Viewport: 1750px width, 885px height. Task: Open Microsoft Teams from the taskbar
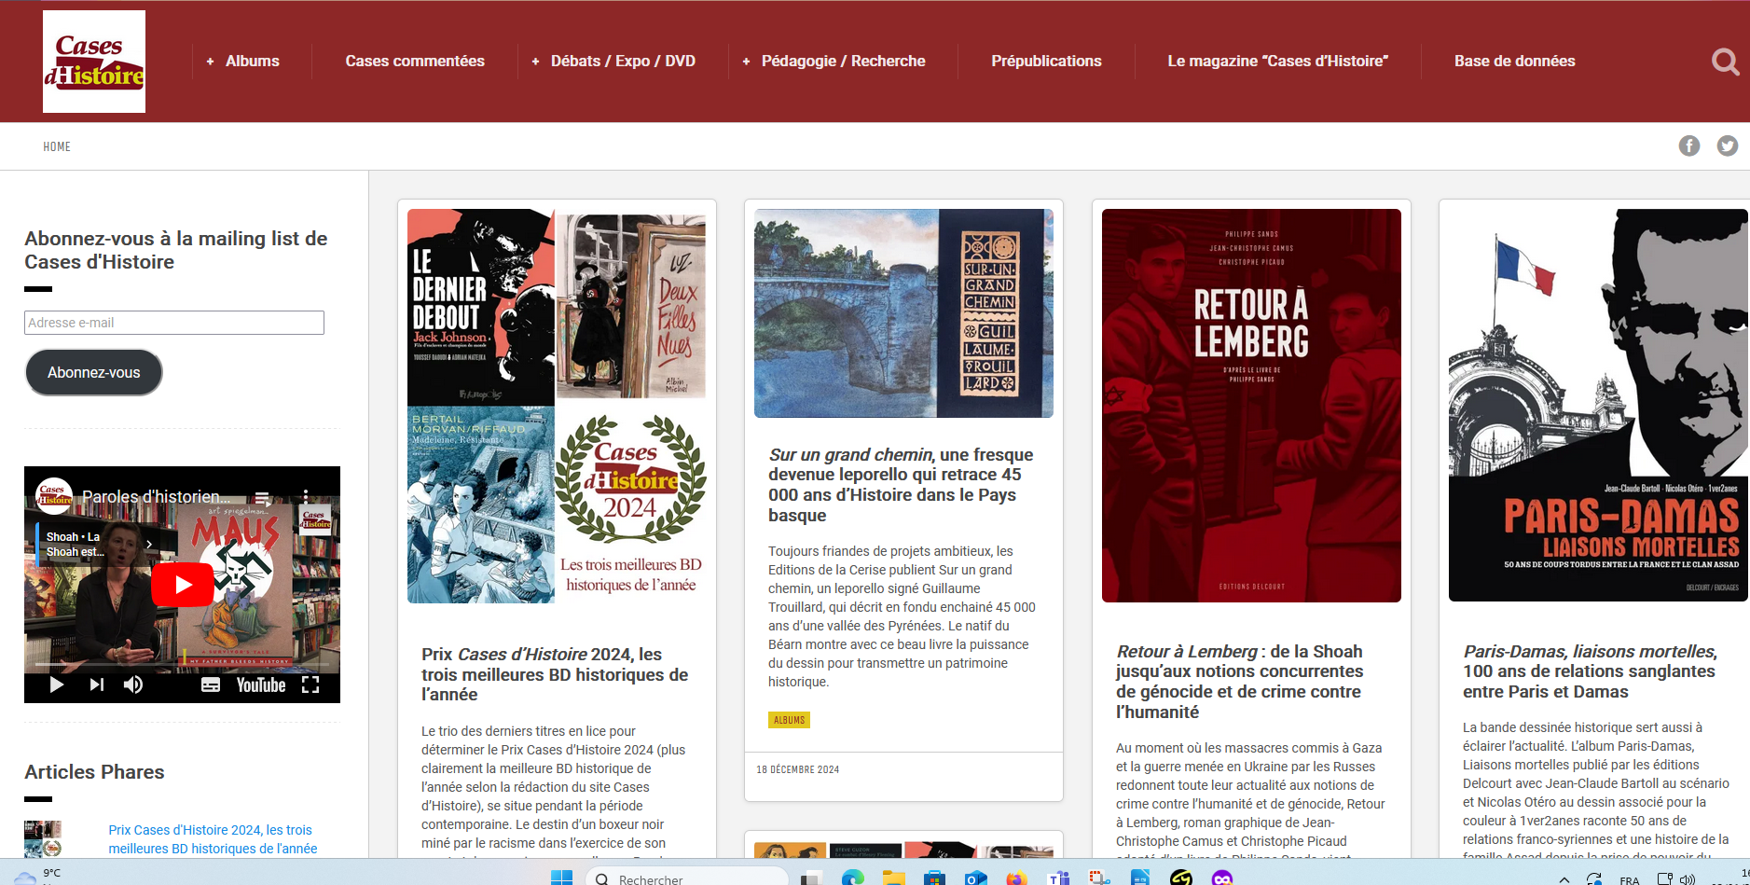1058,878
